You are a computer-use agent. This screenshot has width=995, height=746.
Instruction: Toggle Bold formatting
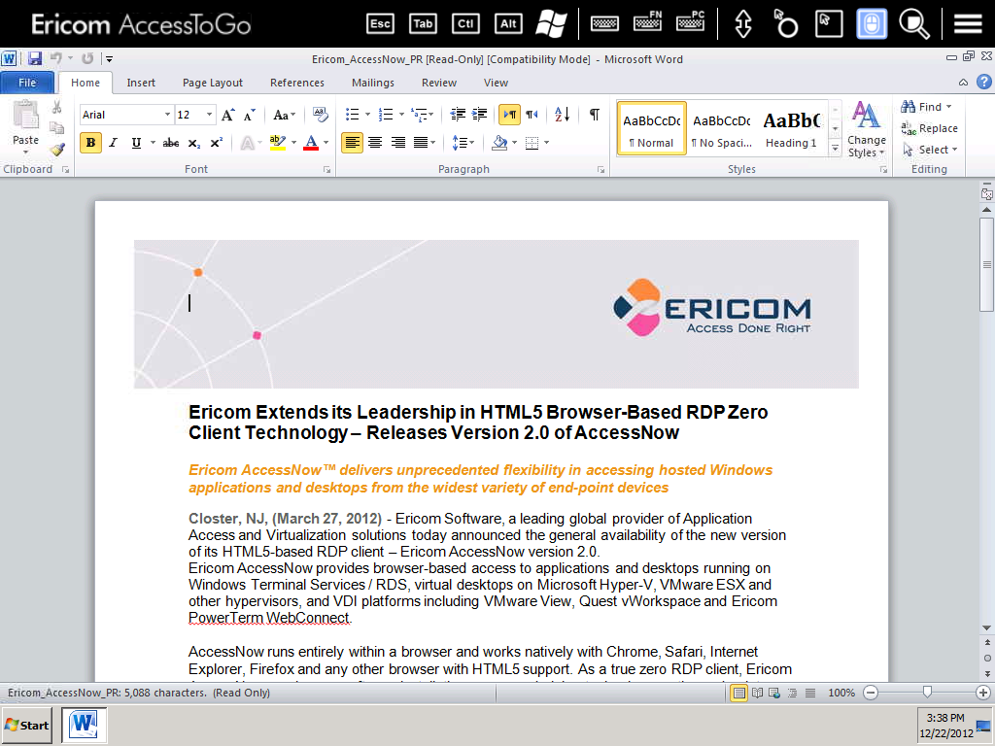(90, 143)
